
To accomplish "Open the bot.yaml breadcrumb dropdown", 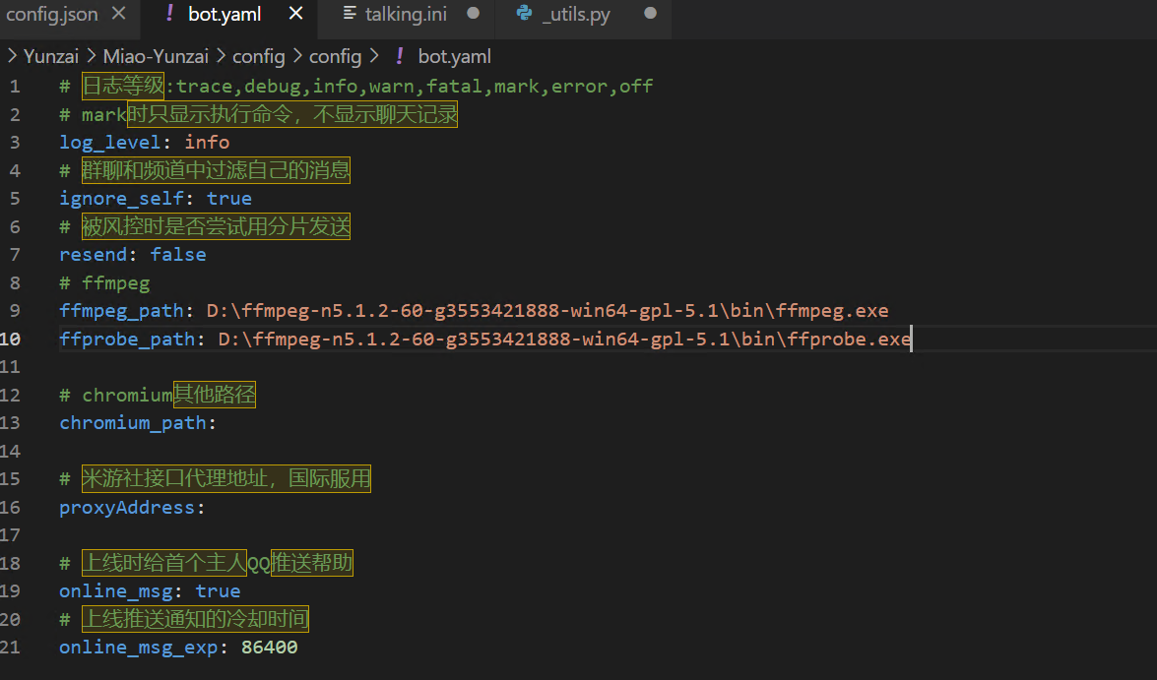I will (454, 56).
